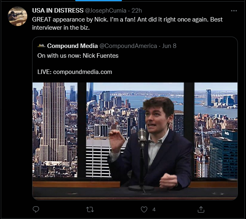Reply to the USA IN DISTRESS tweet
Viewport: 246px width, 219px height.
[x=36, y=209]
